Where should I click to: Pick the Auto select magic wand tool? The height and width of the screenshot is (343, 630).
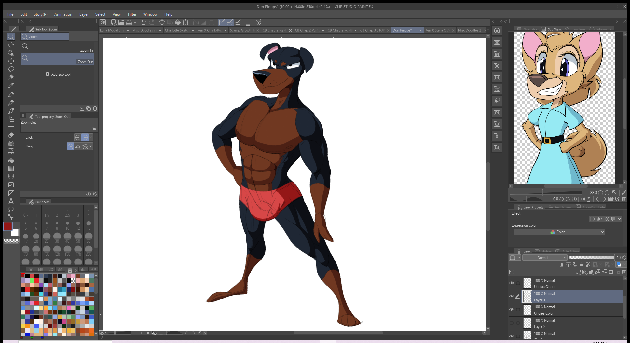point(11,77)
